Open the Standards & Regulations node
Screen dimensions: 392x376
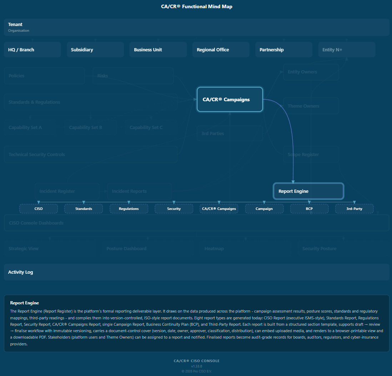coord(91,102)
